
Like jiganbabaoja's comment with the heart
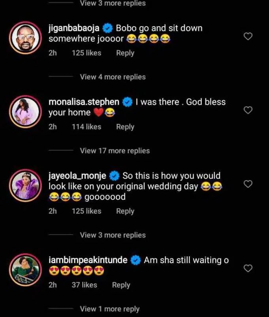tap(248, 37)
